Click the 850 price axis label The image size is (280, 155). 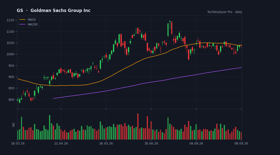(11, 88)
